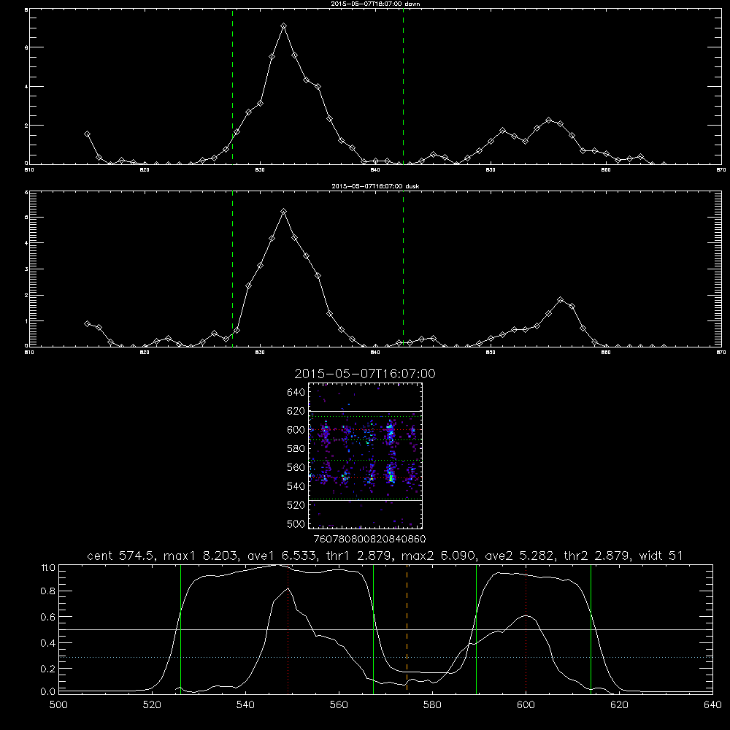Screen dimensions: 730x730
Task: Click the red dotted peak line at 600
Action: click(x=526, y=629)
